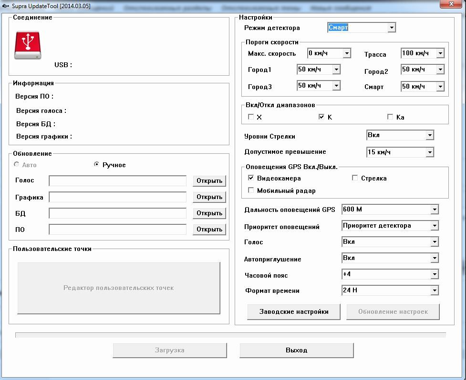Open the Режим детектора dropdown
Image resolution: width=466 pixels, height=380 pixels.
(x=392, y=28)
